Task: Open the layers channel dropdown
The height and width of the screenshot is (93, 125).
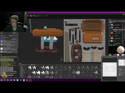Action: [111, 21]
